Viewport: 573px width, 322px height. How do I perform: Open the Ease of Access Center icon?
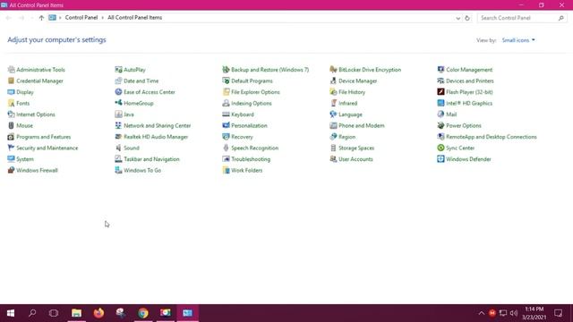[x=118, y=92]
